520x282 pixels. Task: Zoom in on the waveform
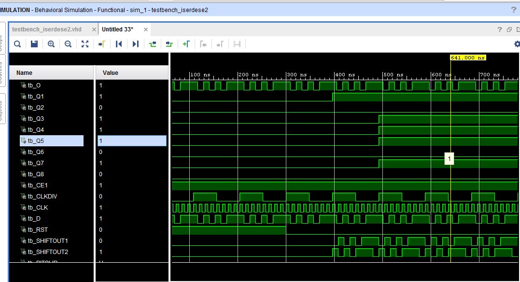click(51, 44)
